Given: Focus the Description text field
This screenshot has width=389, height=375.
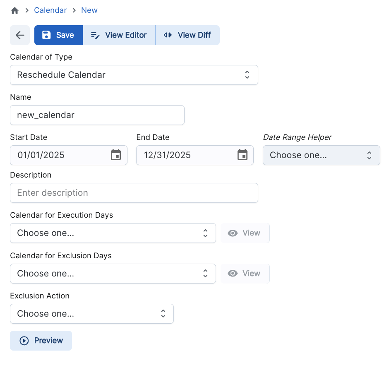Looking at the screenshot, I should (x=134, y=193).
